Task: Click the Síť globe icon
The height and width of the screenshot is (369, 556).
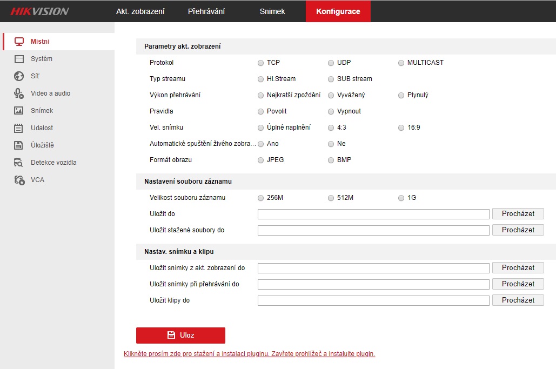Action: [19, 76]
